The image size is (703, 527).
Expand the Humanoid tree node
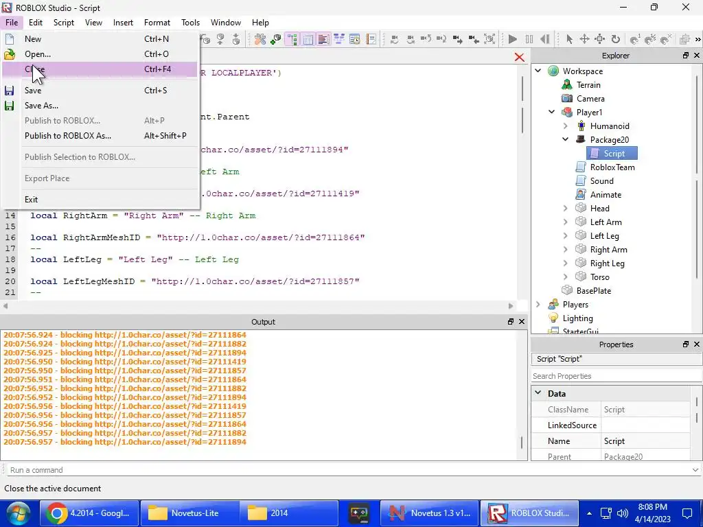coord(566,126)
